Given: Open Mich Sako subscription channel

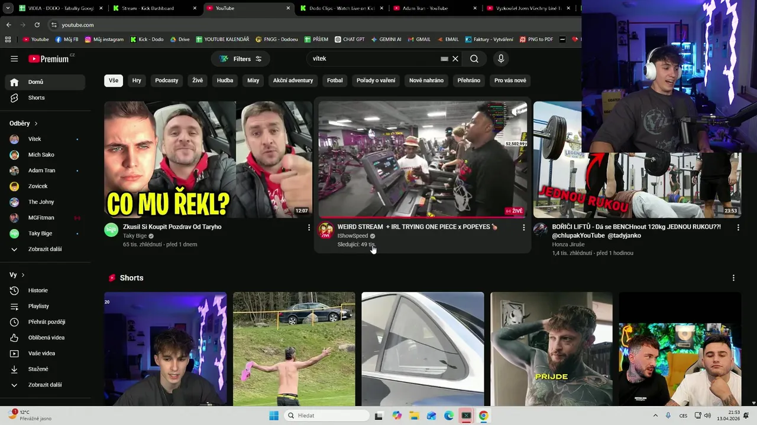Looking at the screenshot, I should 45,155.
